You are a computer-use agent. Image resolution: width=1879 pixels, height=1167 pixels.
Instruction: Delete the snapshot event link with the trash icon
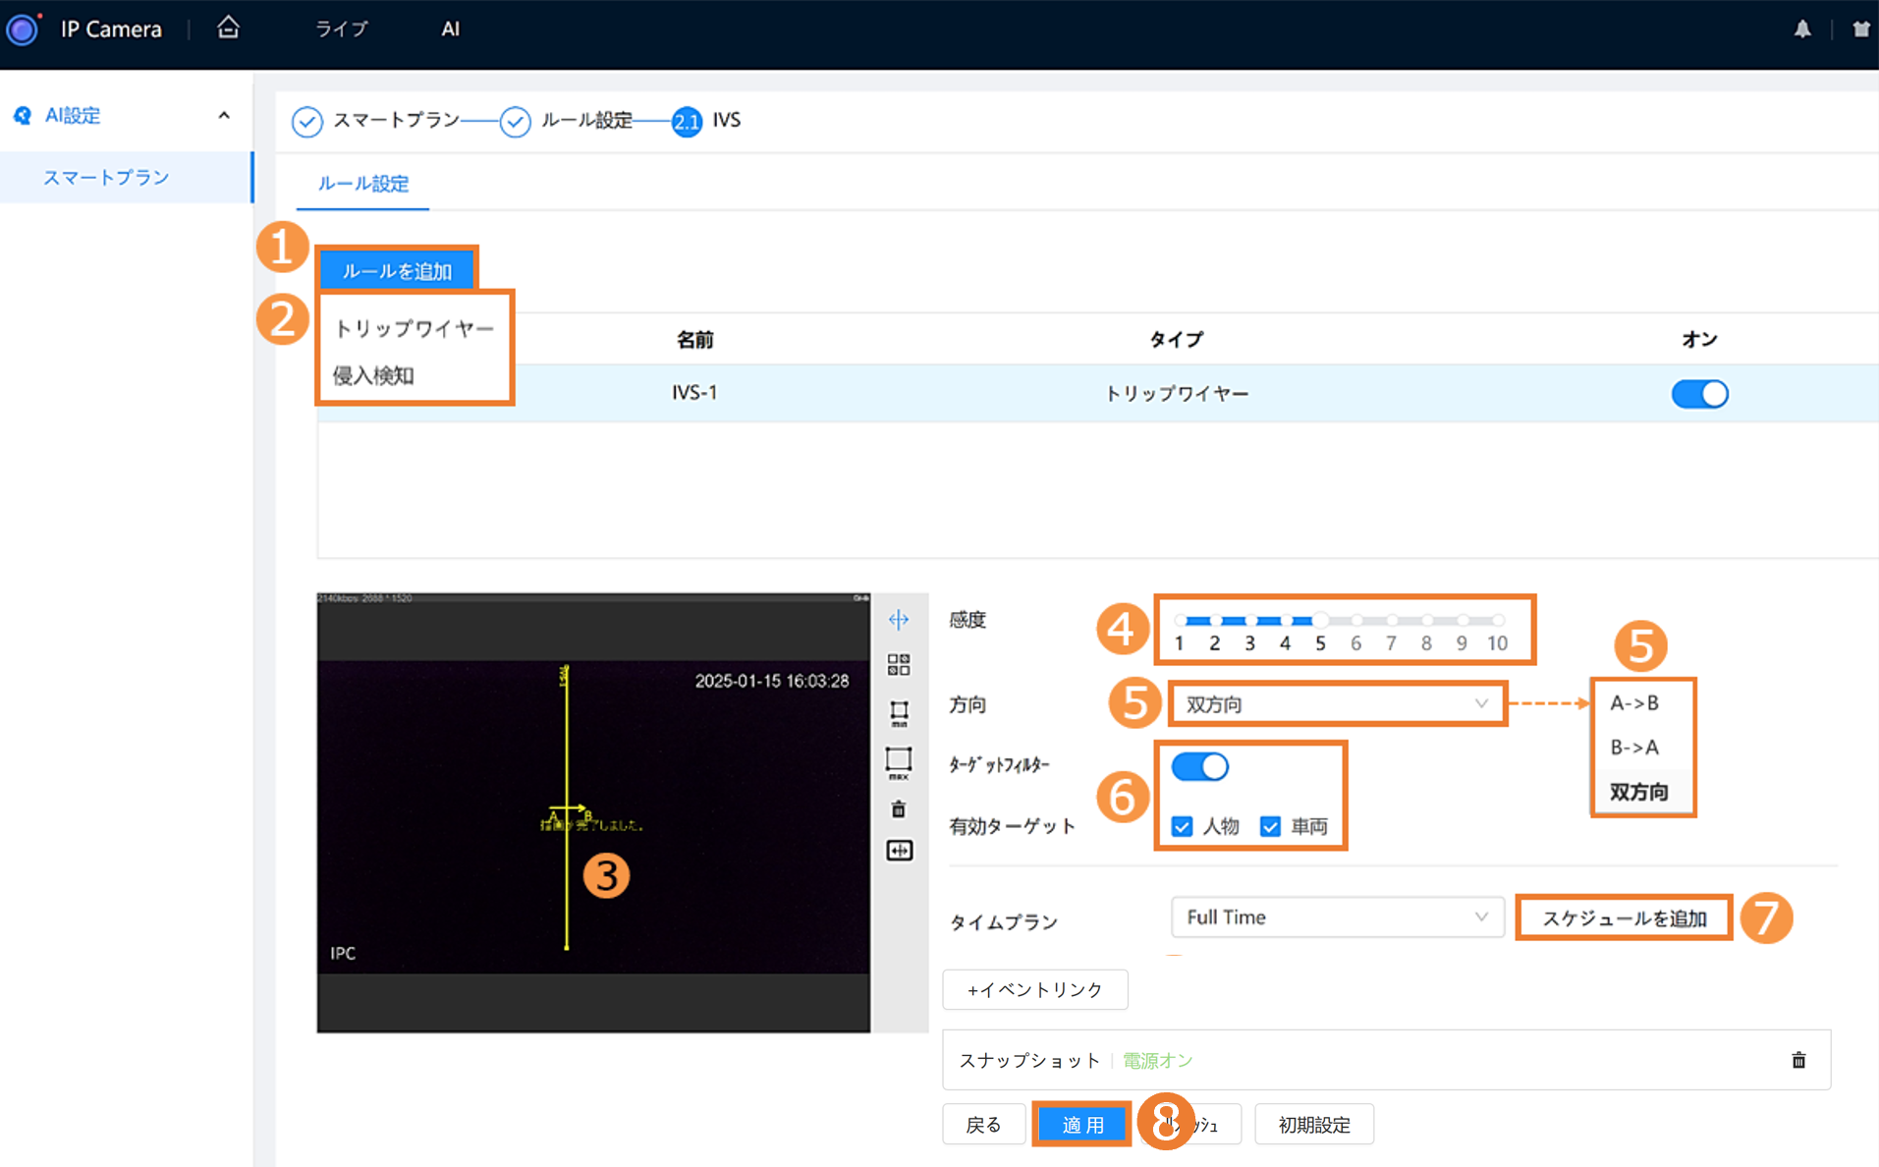pyautogui.click(x=1797, y=1060)
